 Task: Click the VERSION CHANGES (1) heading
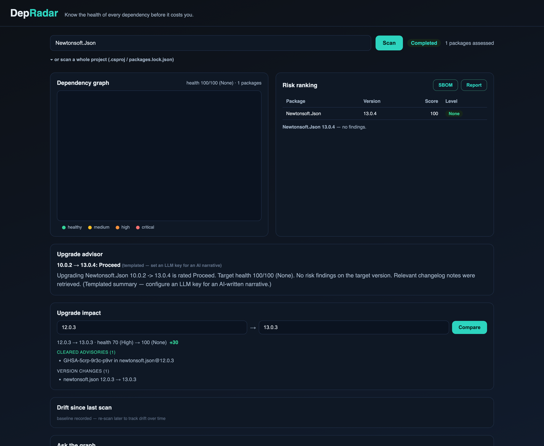(83, 371)
